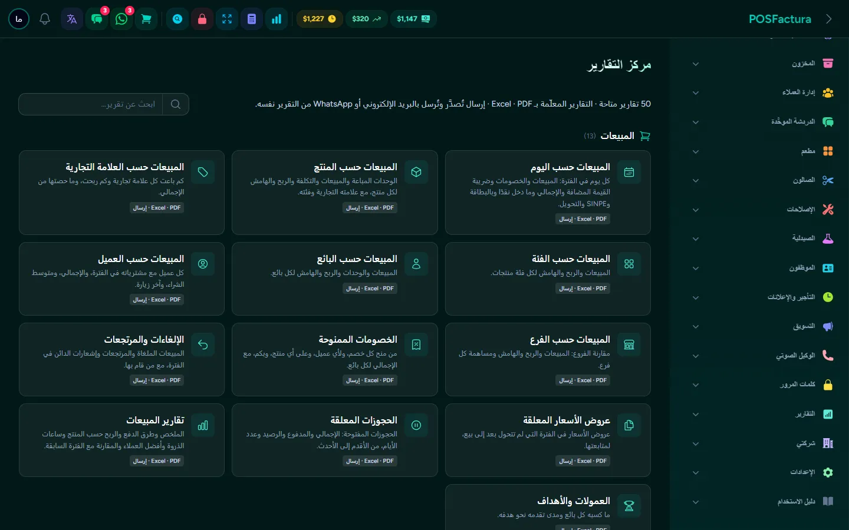Toggle fullscreen with the expand icon

point(227,19)
